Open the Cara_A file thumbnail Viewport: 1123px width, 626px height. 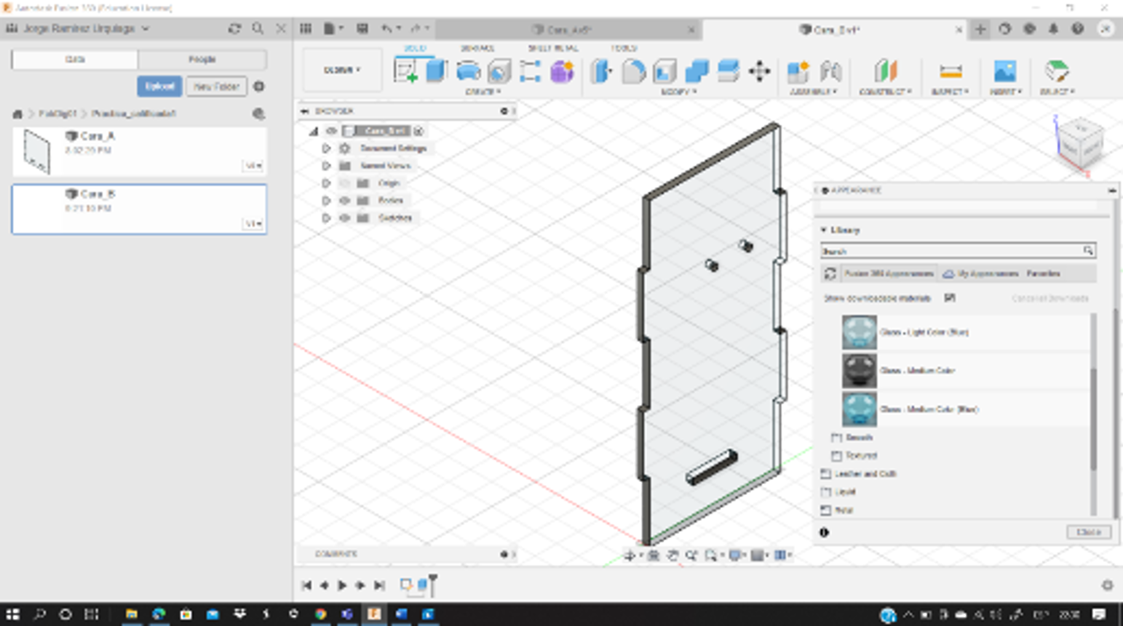[36, 151]
